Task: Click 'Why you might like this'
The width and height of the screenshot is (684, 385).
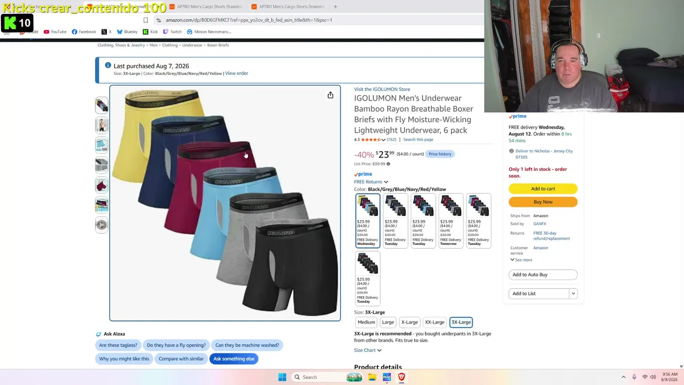Action: [124, 359]
